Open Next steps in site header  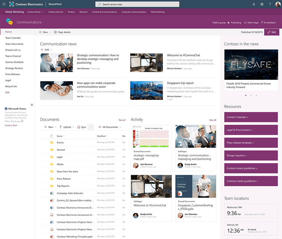[251, 23]
